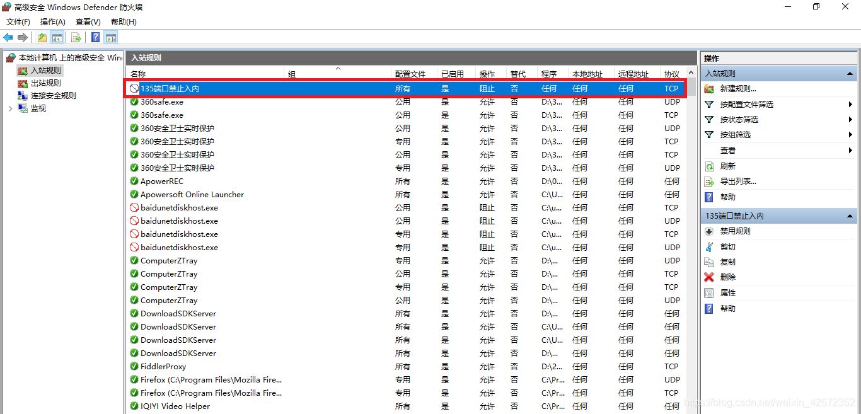The height and width of the screenshot is (414, 861).
Task: Sort by the 程序 column header
Action: coord(552,74)
